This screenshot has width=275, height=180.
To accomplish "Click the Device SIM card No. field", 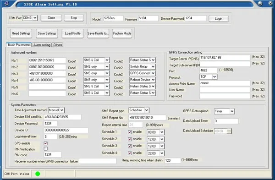I will coord(62,117).
